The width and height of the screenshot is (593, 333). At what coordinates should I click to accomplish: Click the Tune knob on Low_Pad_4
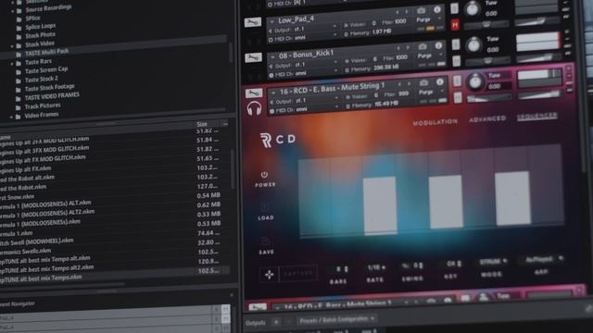(472, 9)
